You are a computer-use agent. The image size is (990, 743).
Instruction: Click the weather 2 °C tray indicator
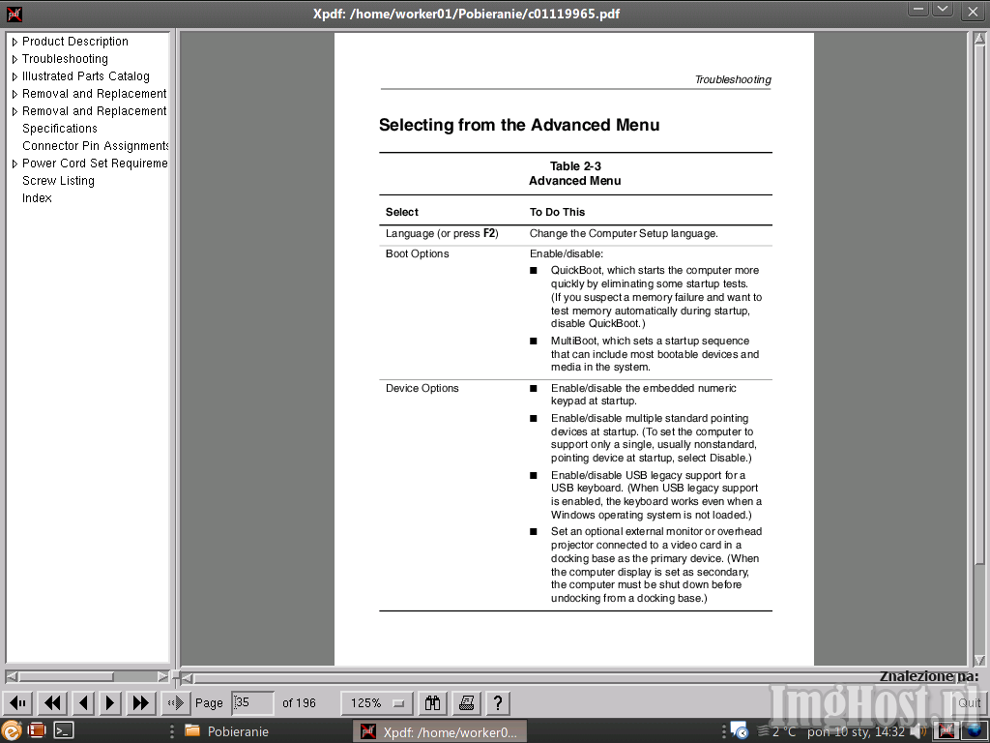(776, 731)
